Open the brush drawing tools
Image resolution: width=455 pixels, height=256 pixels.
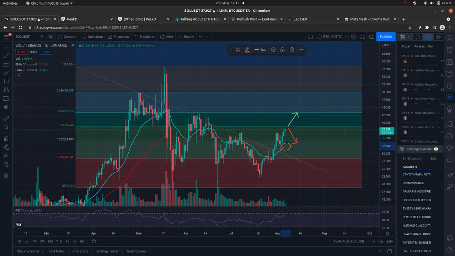point(6,73)
